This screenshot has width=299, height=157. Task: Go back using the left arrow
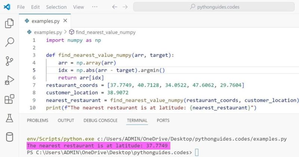click(115, 7)
